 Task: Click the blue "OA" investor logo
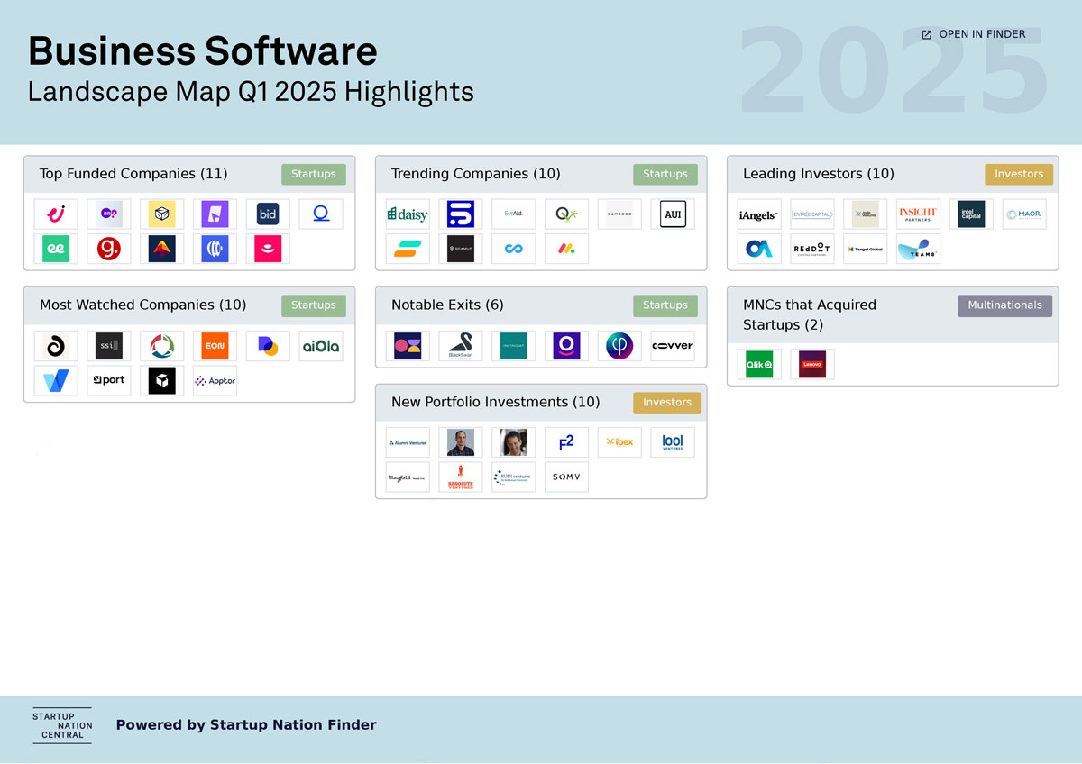click(759, 249)
